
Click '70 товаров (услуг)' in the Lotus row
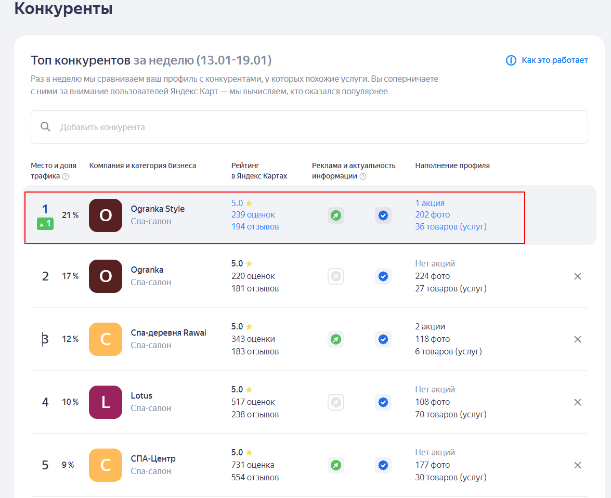pos(450,414)
